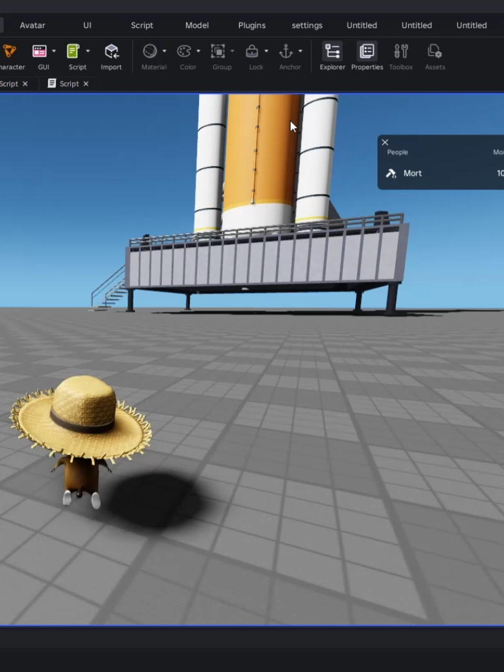
Task: Open the Plugins ribbon tab
Action: pos(251,26)
